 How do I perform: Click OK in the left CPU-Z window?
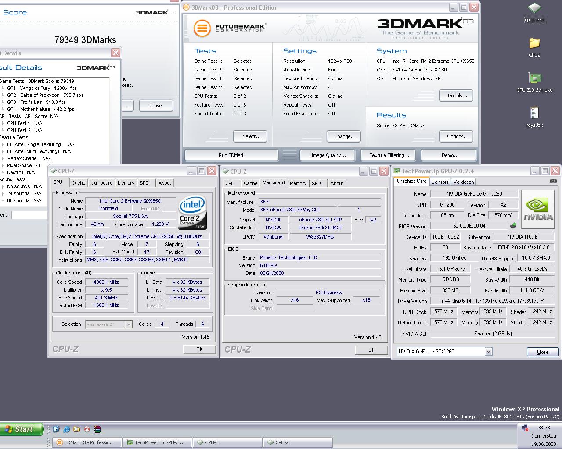pyautogui.click(x=199, y=349)
